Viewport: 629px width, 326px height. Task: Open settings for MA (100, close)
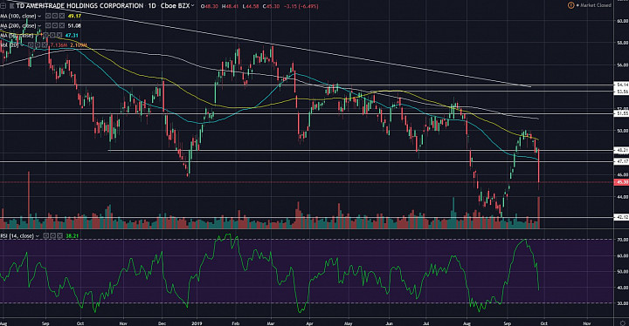click(x=54, y=16)
